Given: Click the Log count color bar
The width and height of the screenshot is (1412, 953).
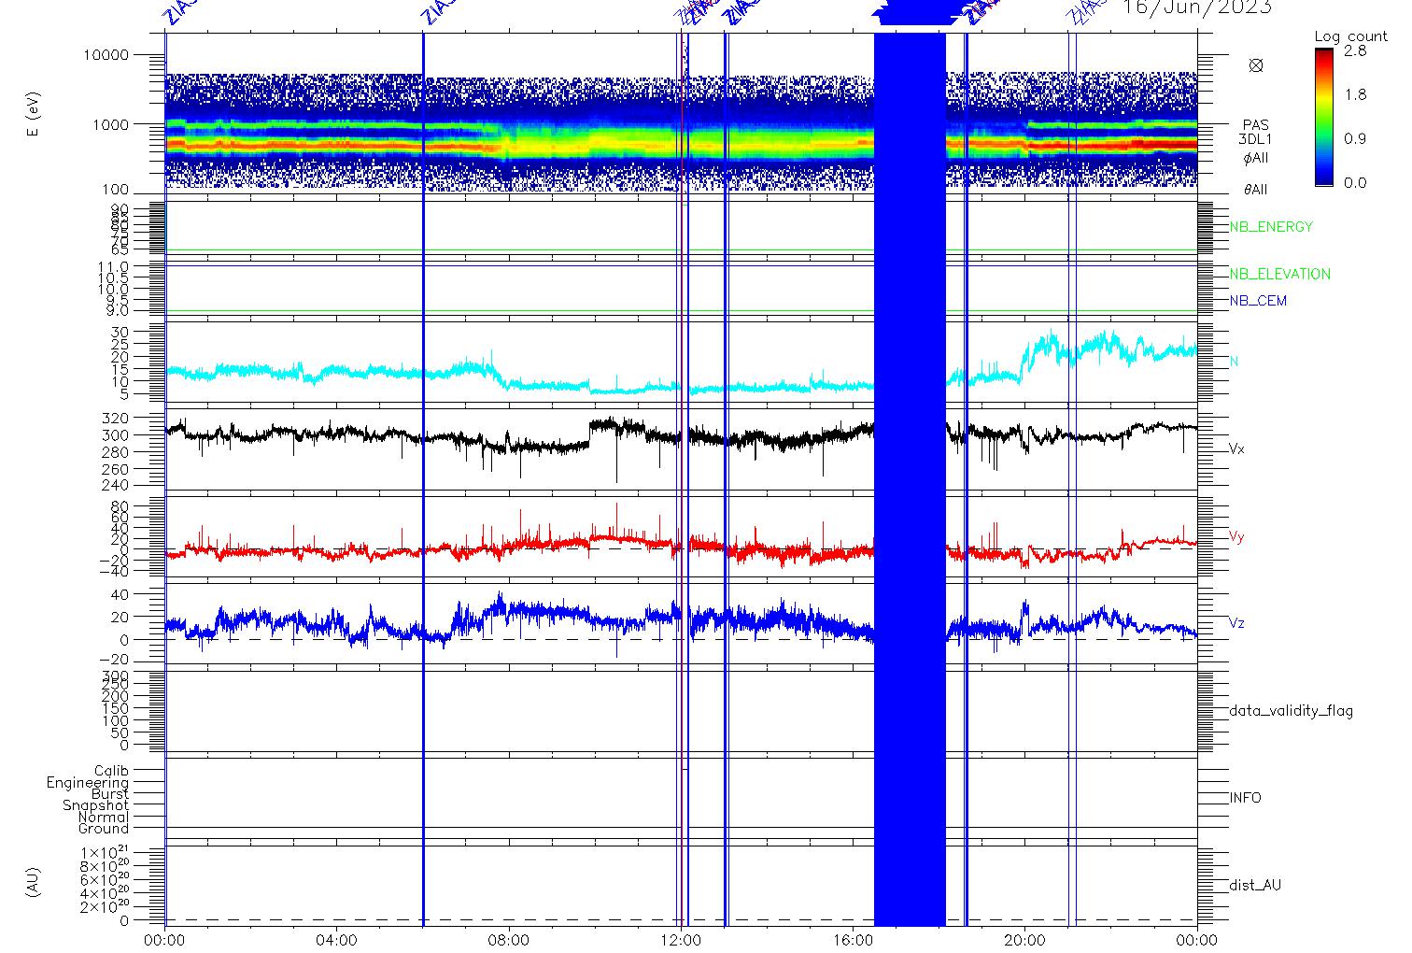Looking at the screenshot, I should click(x=1324, y=117).
